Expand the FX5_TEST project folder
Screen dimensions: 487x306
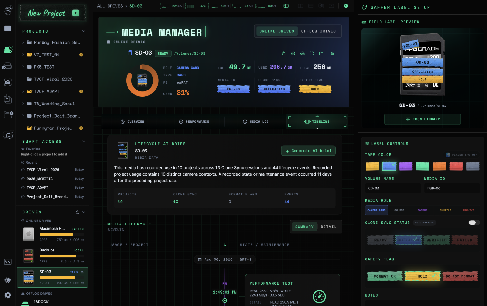pyautogui.click(x=23, y=67)
